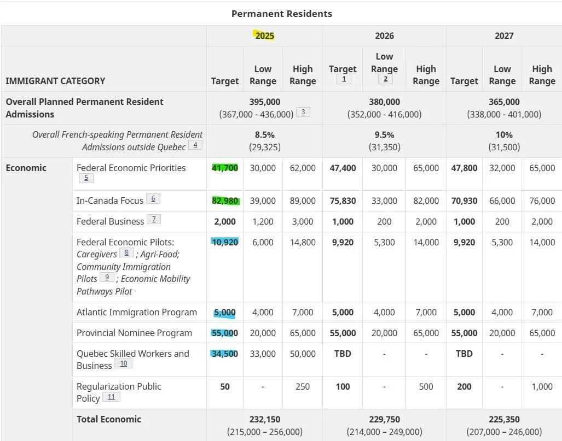Click the blue-highlighted 55,000 Provincial Nominee value
Viewport: 562px width, 441px height.
click(225, 333)
